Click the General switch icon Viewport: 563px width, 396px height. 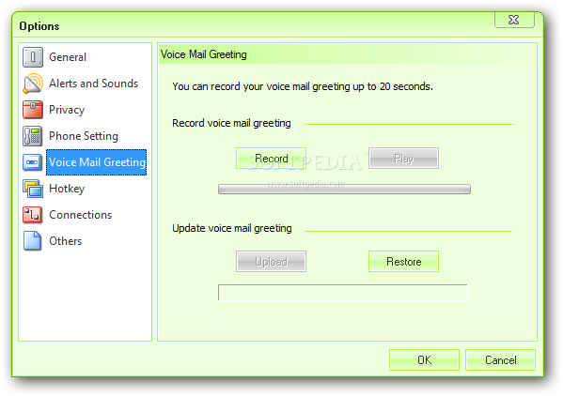[x=33, y=57]
